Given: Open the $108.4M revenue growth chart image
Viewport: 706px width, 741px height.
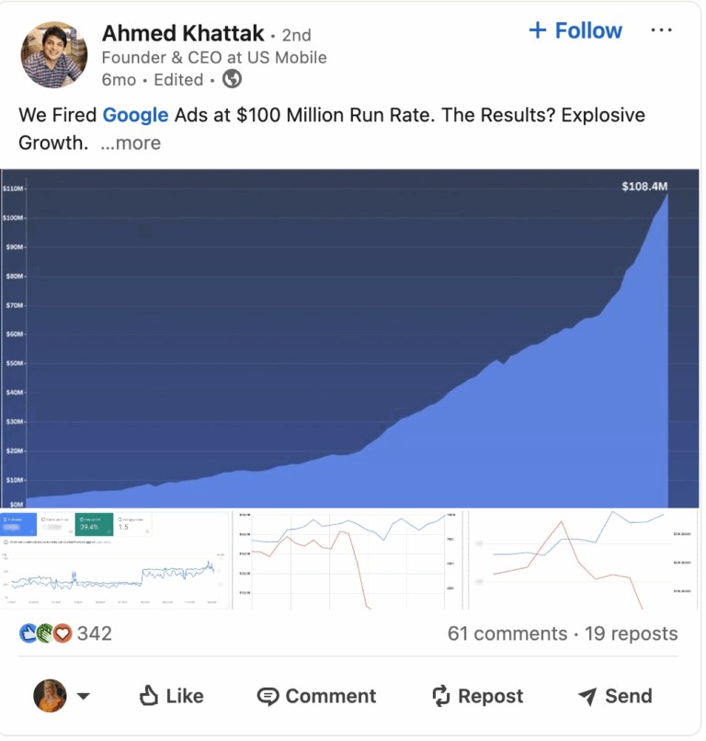Looking at the screenshot, I should click(349, 340).
